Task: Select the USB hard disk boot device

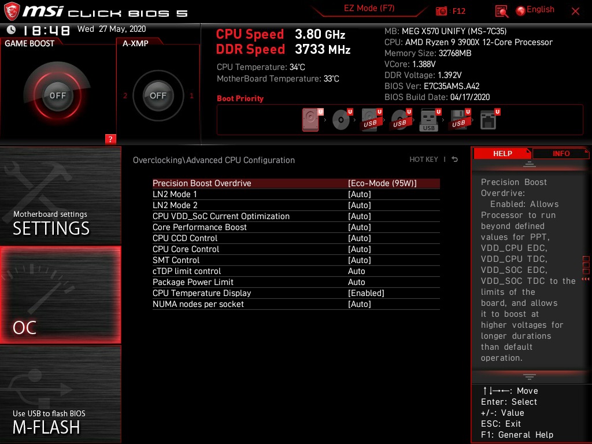Action: pos(371,120)
